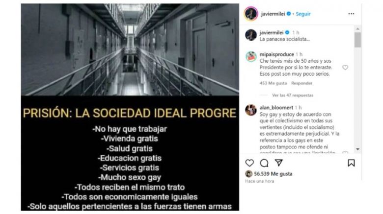Viewport: 383px width, 214px height.
Task: Click the prison post image
Action: click(x=130, y=107)
